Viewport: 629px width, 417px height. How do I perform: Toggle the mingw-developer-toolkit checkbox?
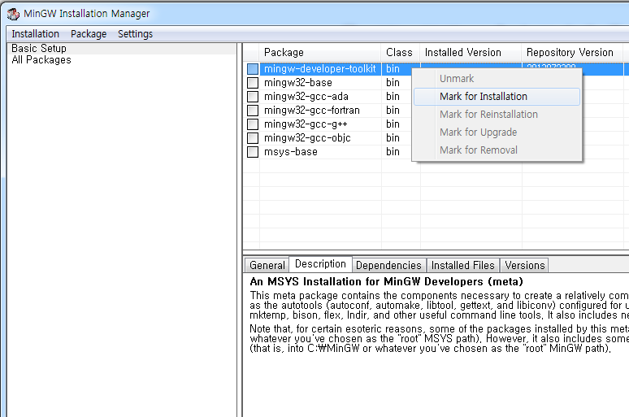point(253,69)
